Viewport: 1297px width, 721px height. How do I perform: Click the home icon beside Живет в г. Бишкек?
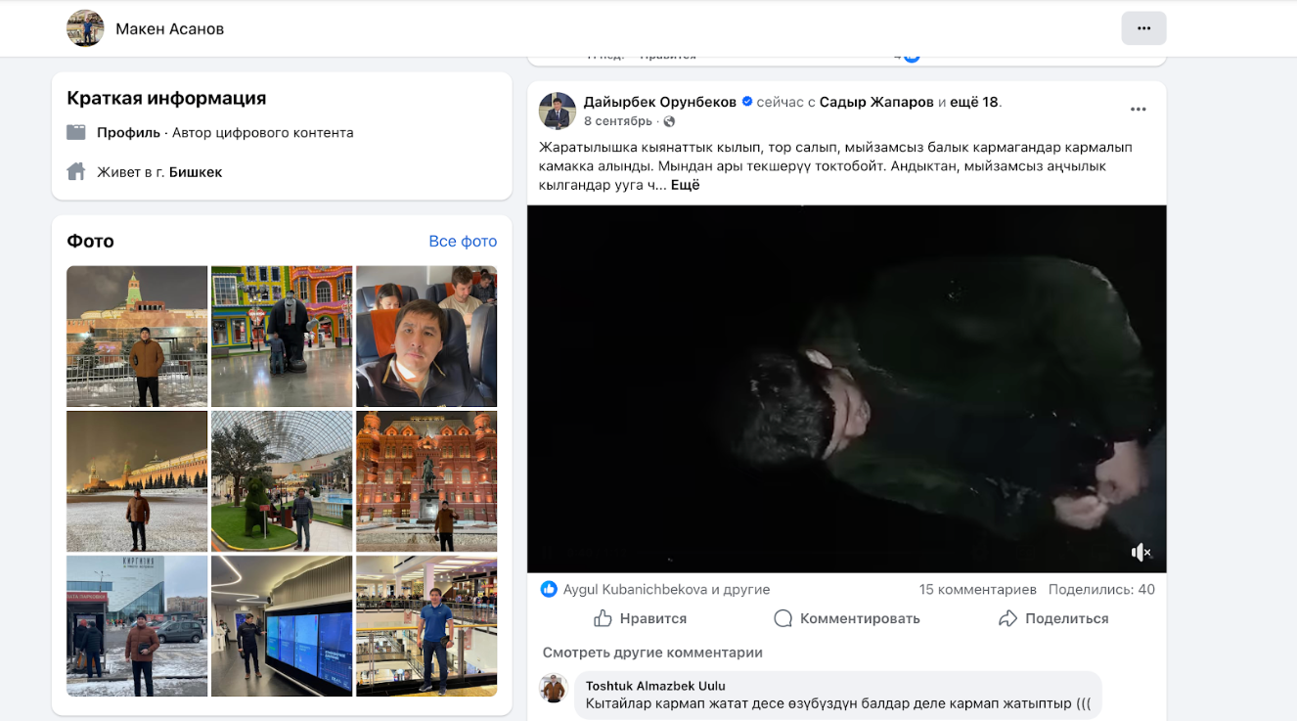(76, 172)
